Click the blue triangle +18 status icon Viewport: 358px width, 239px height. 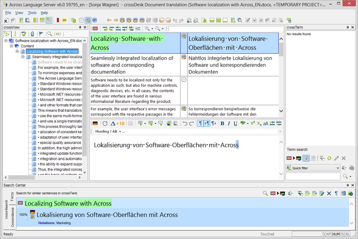(117, 124)
